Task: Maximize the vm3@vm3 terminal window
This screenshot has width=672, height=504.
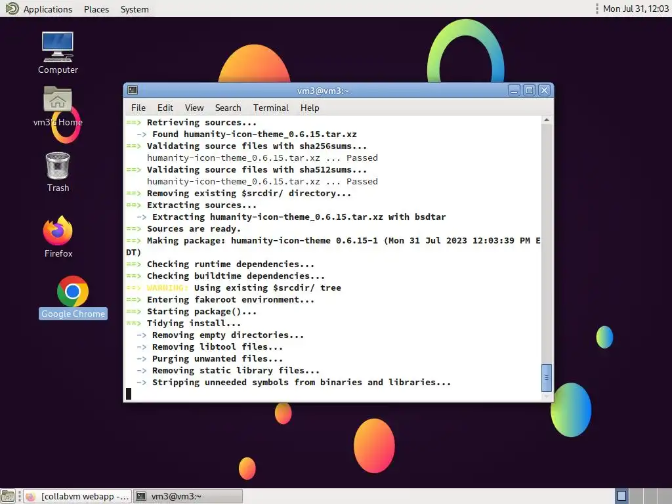Action: [530, 91]
